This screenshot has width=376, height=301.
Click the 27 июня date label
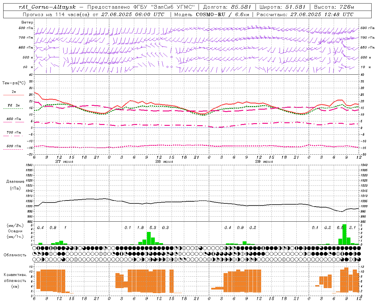pyautogui.click(x=64, y=161)
